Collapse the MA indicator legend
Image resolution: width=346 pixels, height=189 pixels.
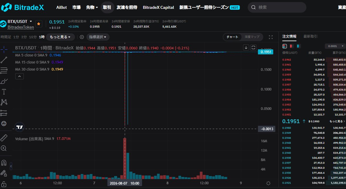[x=19, y=76]
